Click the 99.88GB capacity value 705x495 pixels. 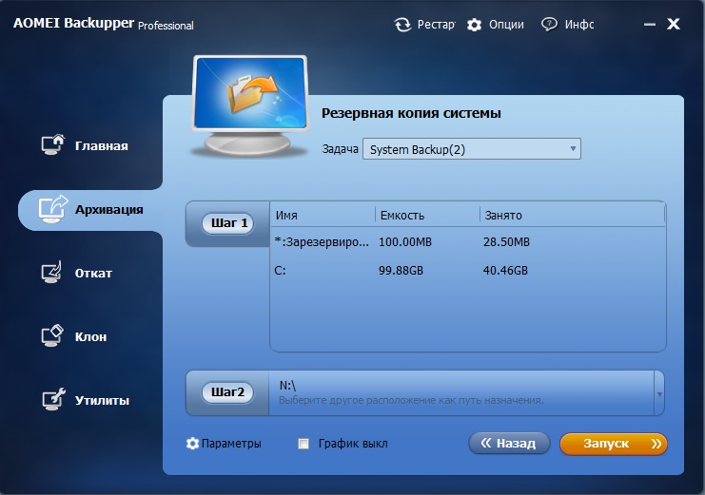coord(401,271)
